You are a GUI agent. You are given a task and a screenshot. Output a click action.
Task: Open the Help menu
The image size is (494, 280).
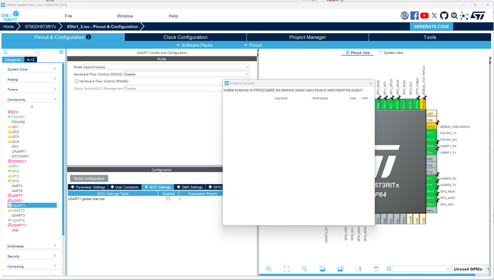tap(173, 16)
